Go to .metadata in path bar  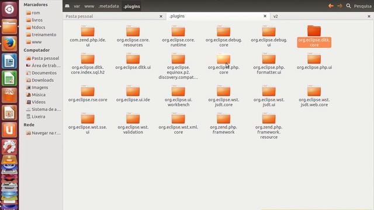click(109, 6)
